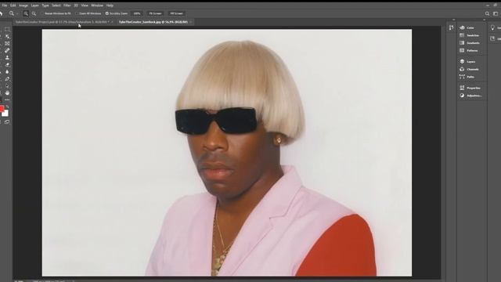Select the Rectangular Marquee tool
Image resolution: width=501 pixels, height=282 pixels.
(x=7, y=30)
